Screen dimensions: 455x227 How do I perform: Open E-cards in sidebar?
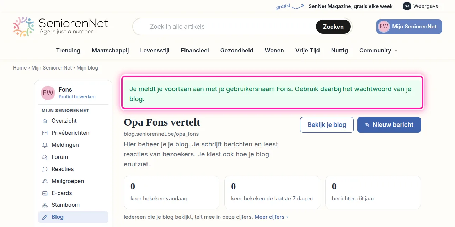(73, 193)
